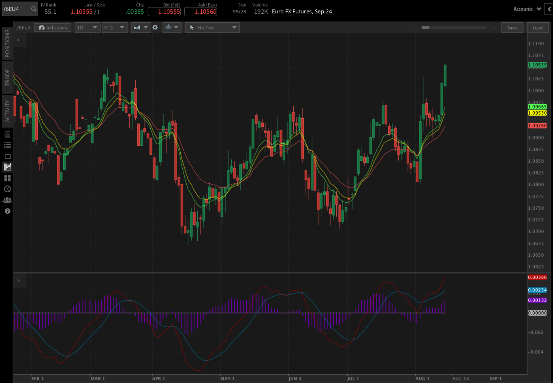Expand the lower indicator panel chevron
This screenshot has width=553, height=383.
coord(18,280)
